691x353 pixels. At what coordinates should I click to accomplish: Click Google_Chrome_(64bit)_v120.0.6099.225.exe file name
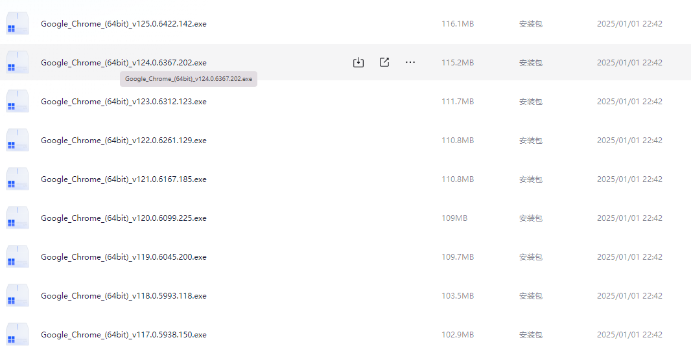(123, 218)
